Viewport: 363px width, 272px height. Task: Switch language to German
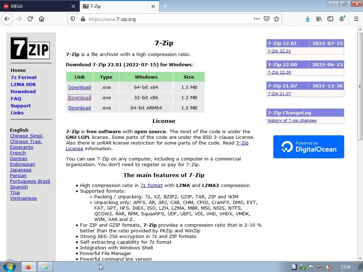click(18, 159)
